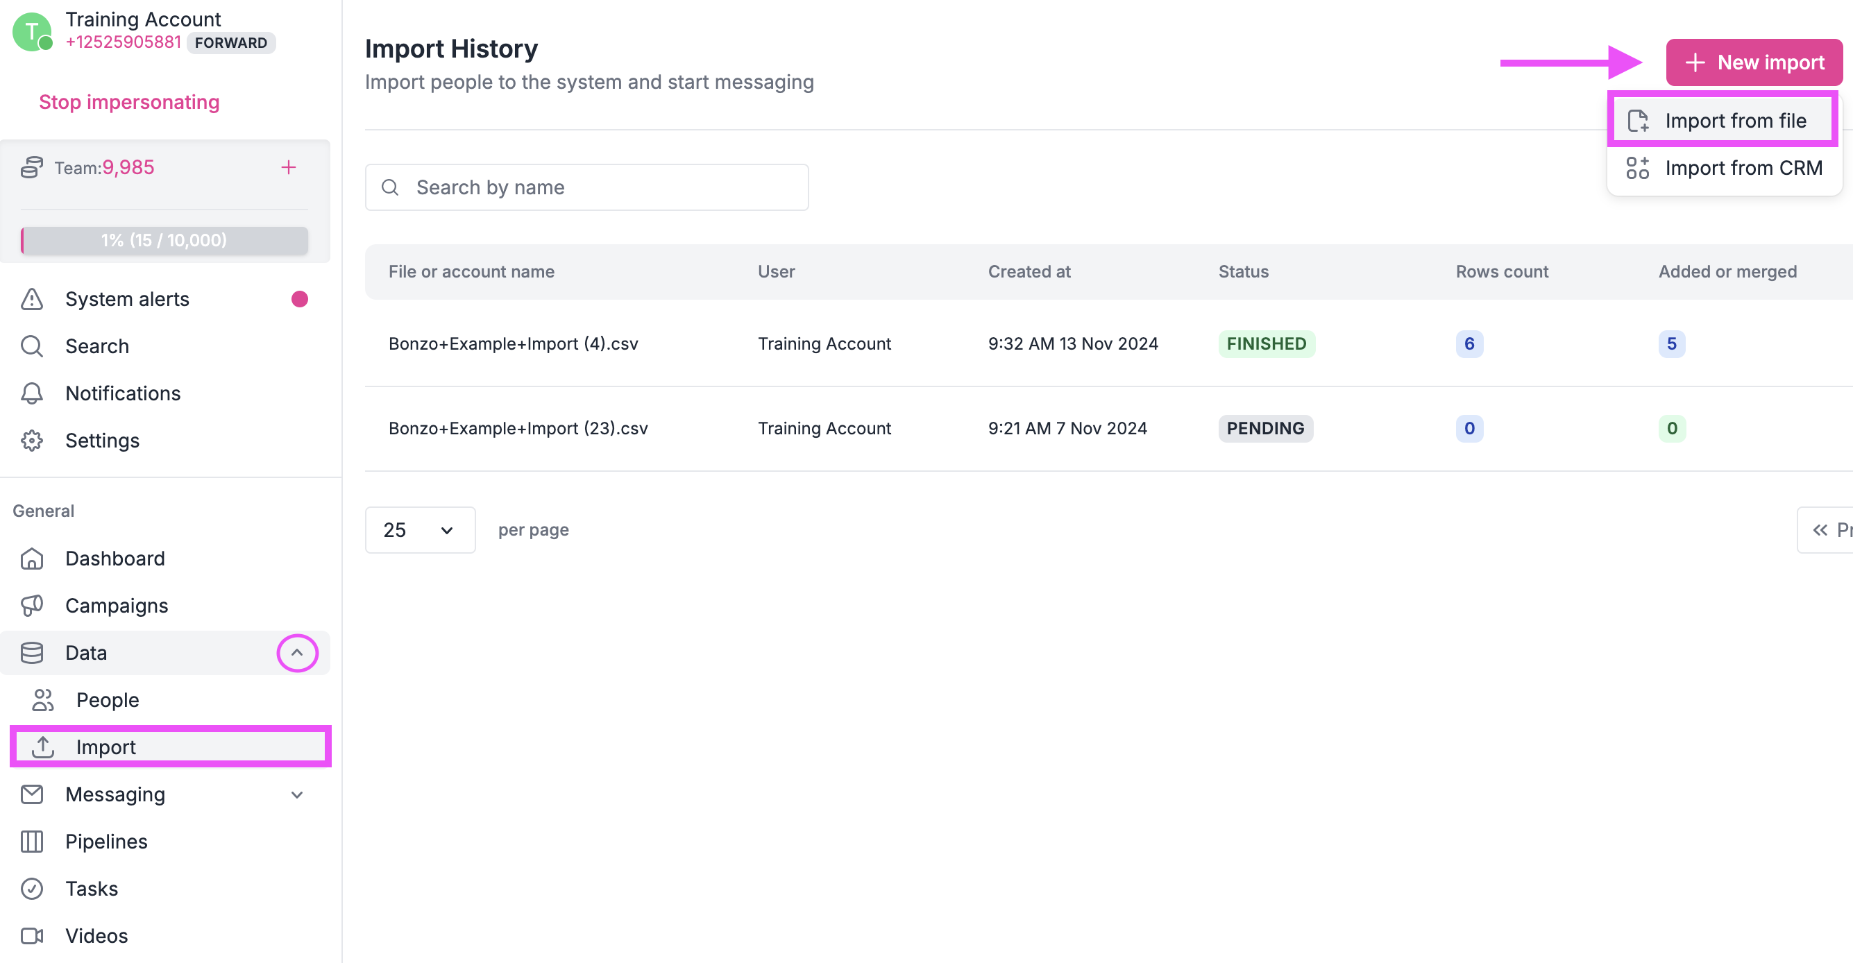Choose Import from CRM option

[1724, 168]
